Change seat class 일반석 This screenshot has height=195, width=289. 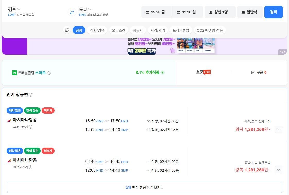pos(250,12)
